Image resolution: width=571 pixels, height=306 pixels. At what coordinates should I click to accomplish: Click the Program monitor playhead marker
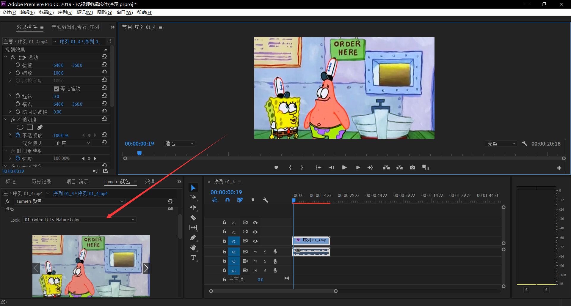pyautogui.click(x=139, y=153)
